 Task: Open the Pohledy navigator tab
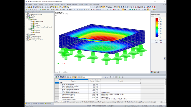[x=41, y=103]
